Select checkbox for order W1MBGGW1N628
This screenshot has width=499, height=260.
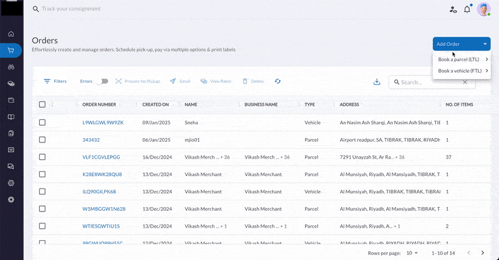coord(42,208)
